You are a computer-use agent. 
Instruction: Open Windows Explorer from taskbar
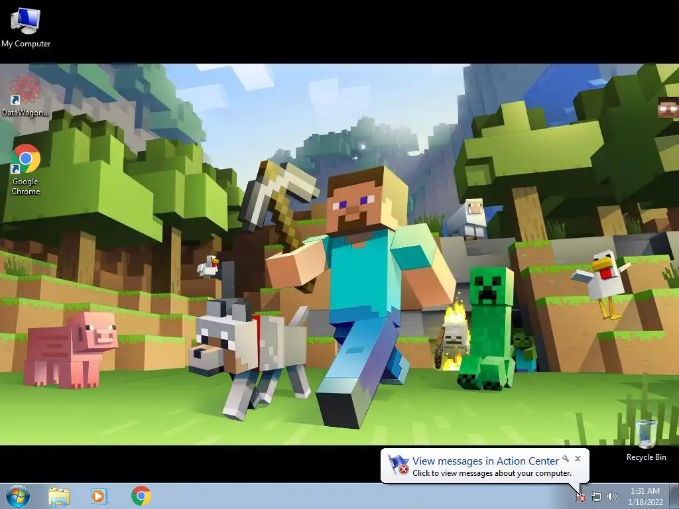coord(59,496)
